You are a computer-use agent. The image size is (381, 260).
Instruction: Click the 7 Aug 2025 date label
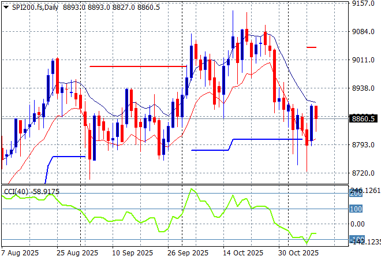[20, 253]
